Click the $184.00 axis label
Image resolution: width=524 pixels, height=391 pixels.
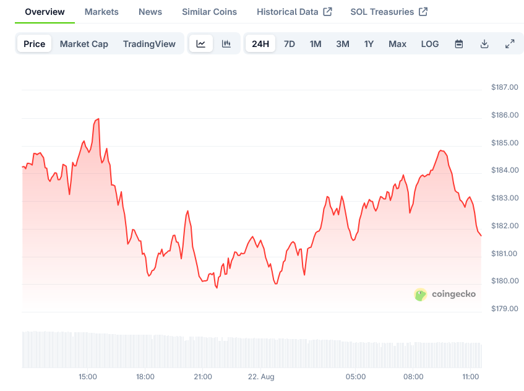505,170
